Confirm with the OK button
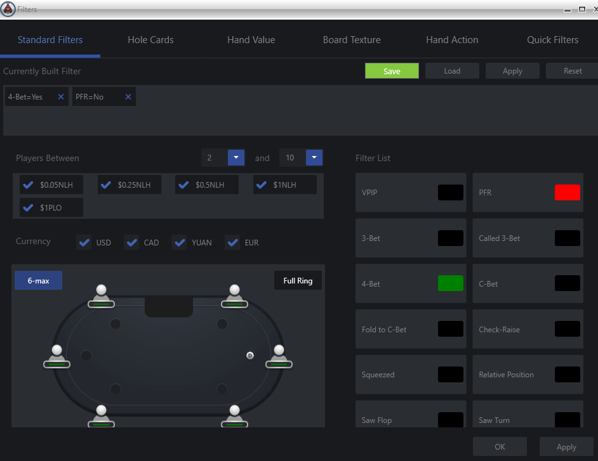The height and width of the screenshot is (461, 598). (x=500, y=446)
